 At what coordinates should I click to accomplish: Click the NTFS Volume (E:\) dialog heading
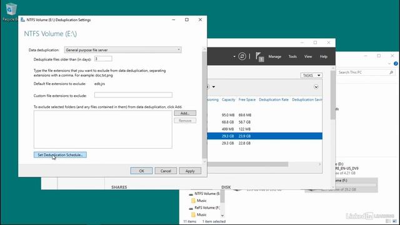tap(50, 34)
